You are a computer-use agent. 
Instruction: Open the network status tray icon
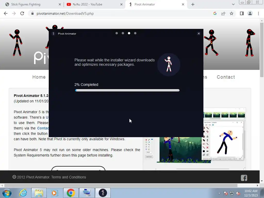coord(232,193)
